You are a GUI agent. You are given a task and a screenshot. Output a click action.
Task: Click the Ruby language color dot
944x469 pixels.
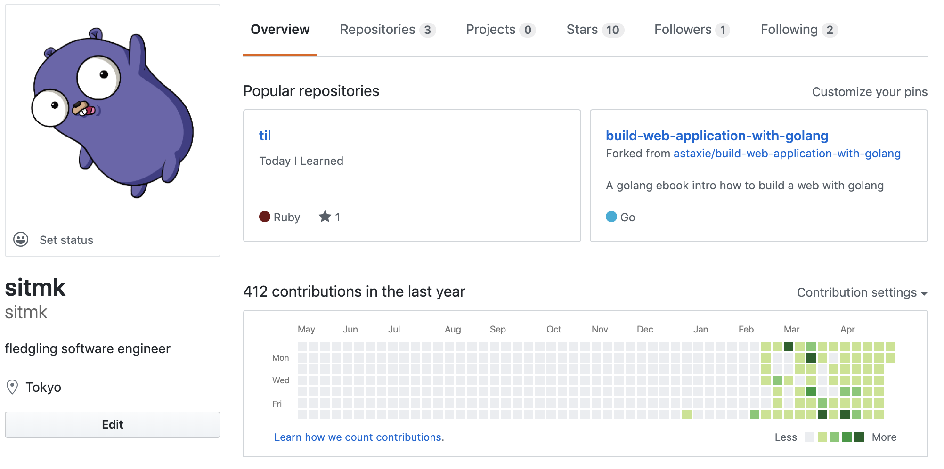click(265, 217)
